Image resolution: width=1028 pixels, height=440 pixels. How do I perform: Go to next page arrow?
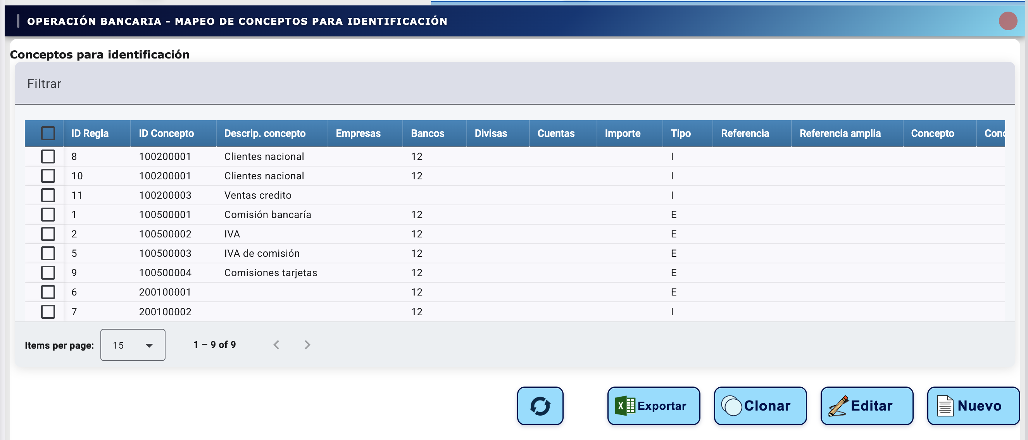307,345
